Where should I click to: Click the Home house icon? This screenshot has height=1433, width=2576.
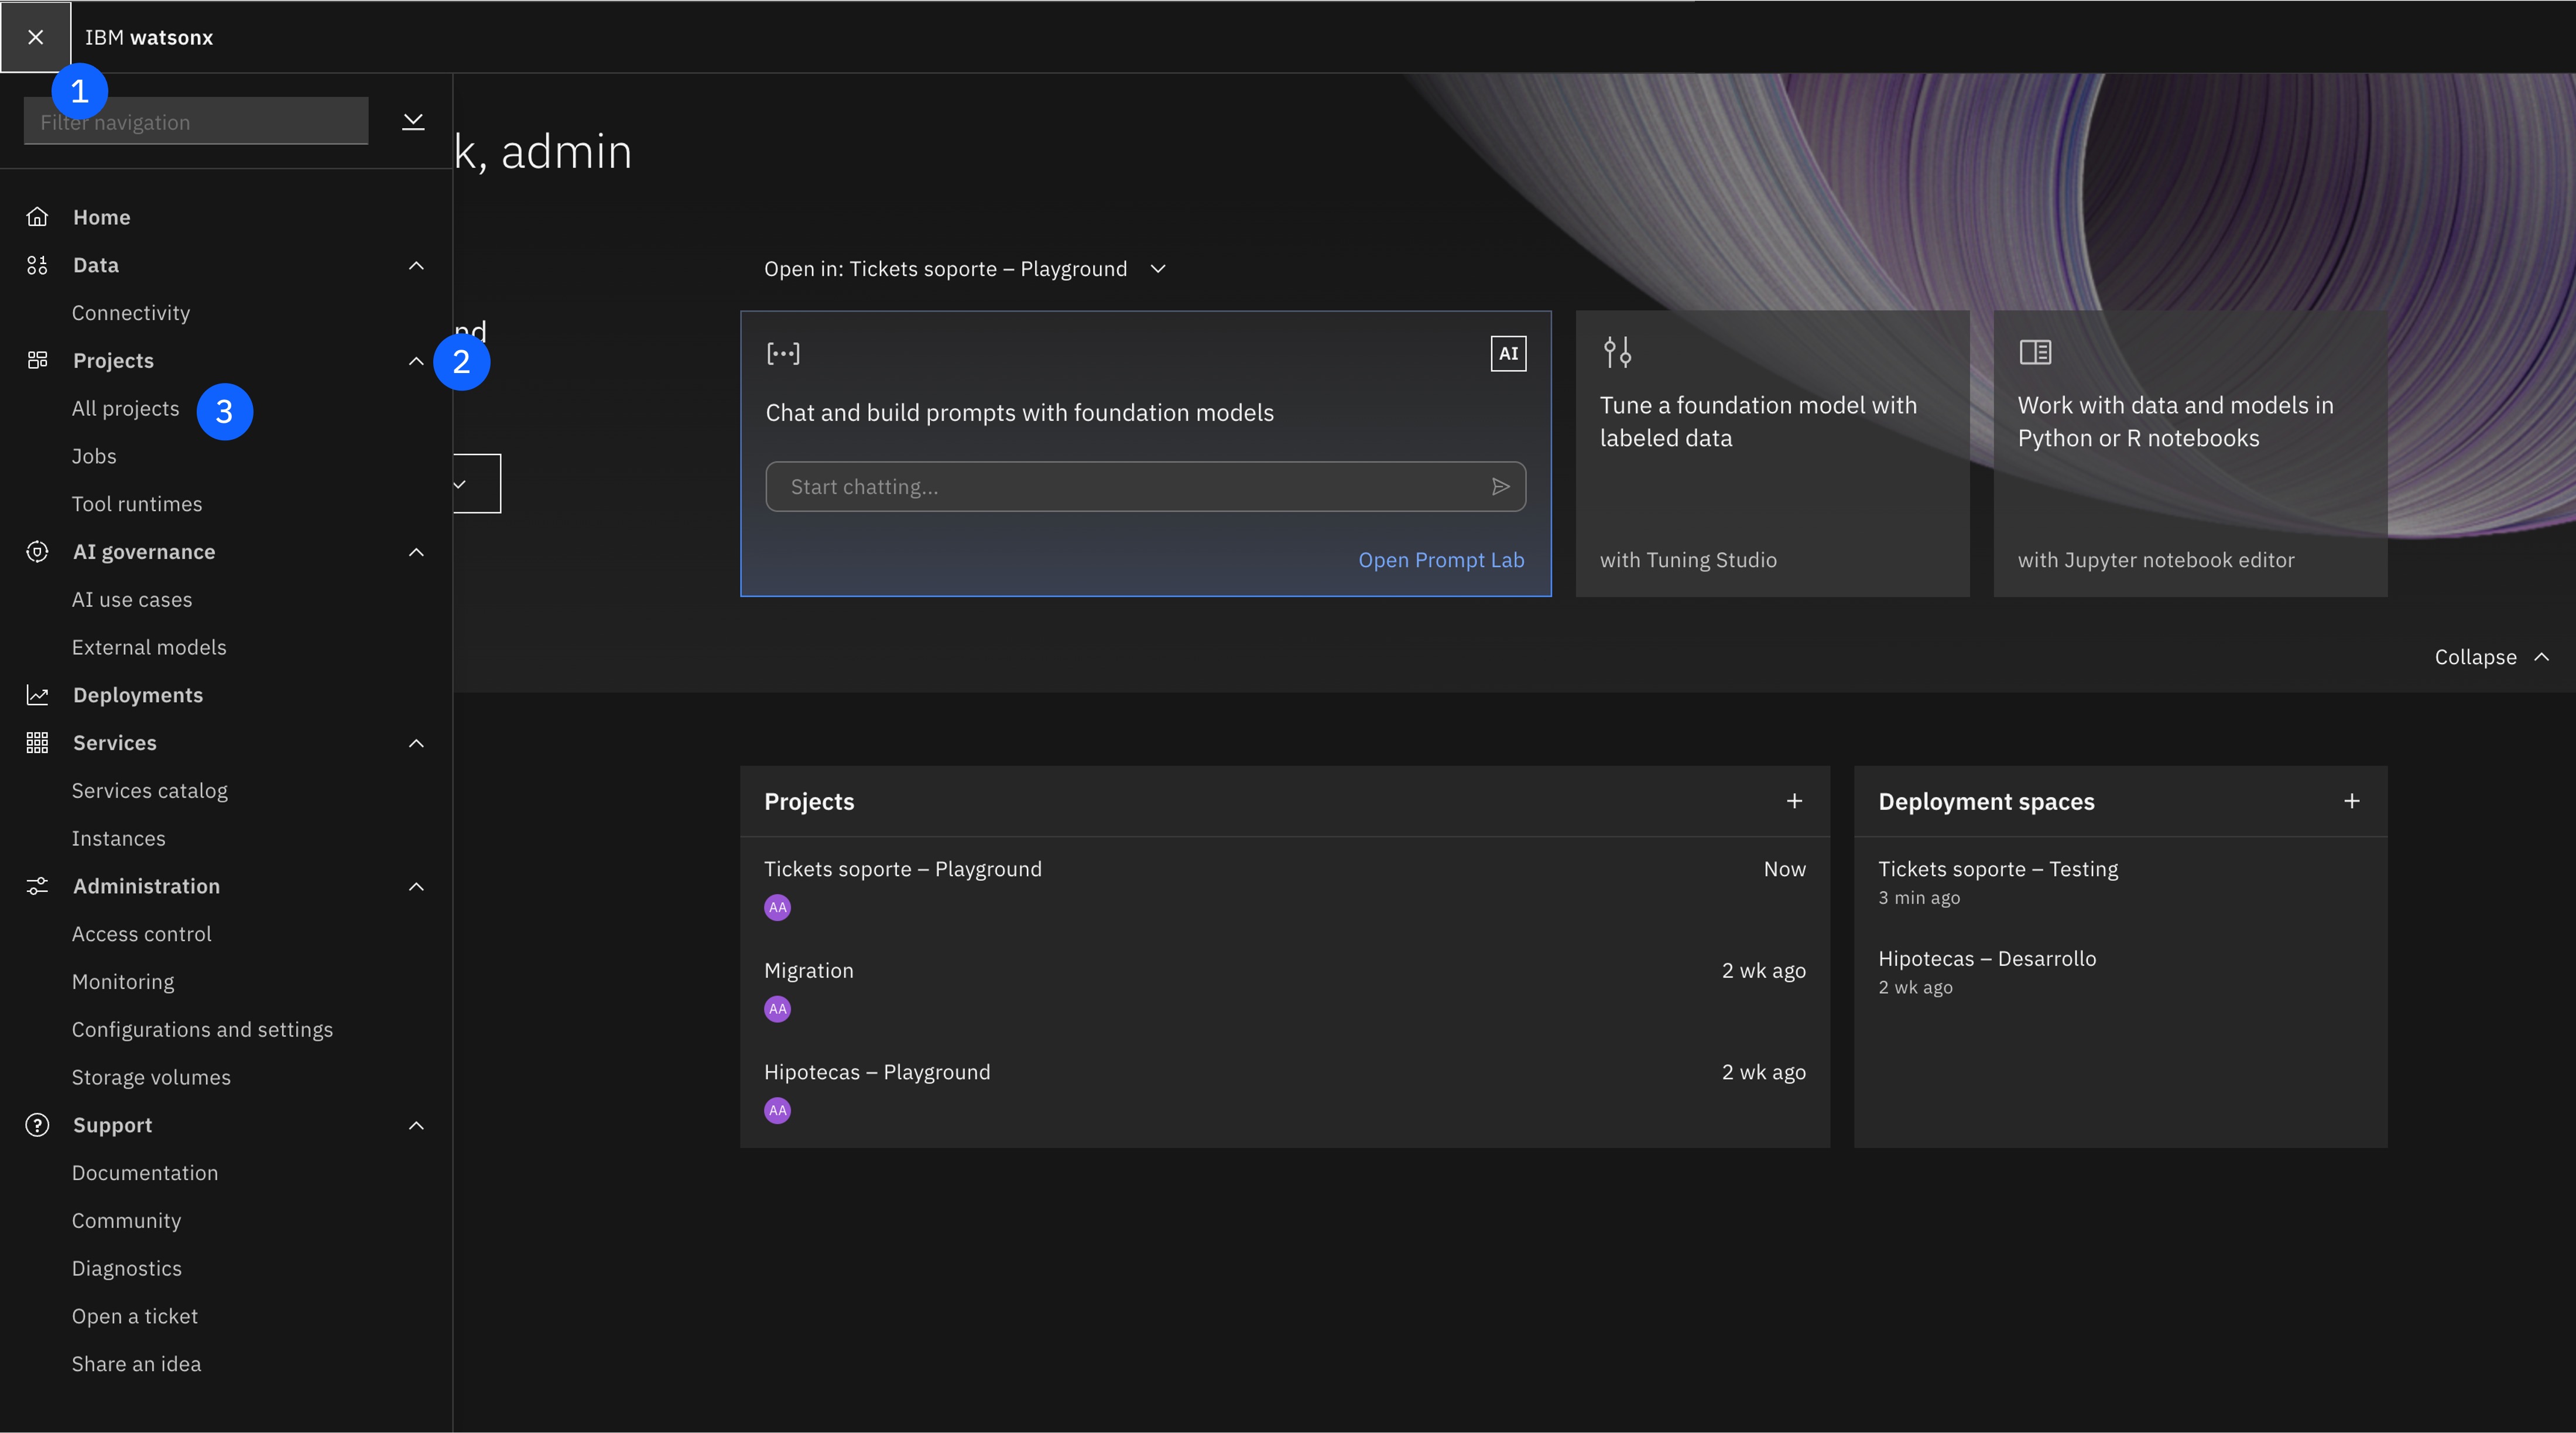[x=37, y=217]
